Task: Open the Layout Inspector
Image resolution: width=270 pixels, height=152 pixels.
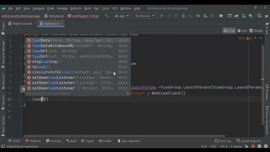Action: [x=249, y=141]
